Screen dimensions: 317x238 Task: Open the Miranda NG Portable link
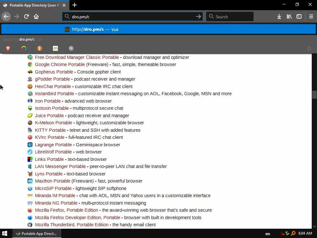coord(56,203)
